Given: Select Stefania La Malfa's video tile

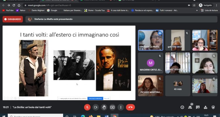Looking at the screenshot, I should point(150,40).
